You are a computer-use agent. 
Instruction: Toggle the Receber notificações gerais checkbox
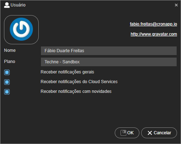(x=7, y=72)
